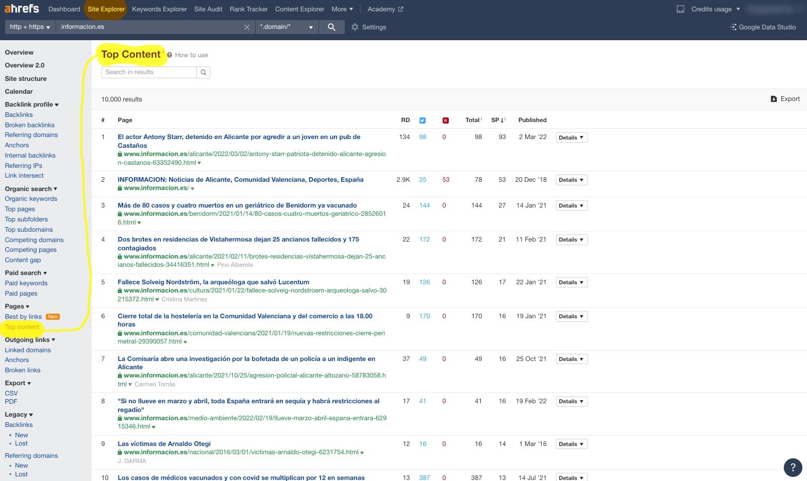
Task: Click the Ahrefs logo
Action: pyautogui.click(x=22, y=9)
